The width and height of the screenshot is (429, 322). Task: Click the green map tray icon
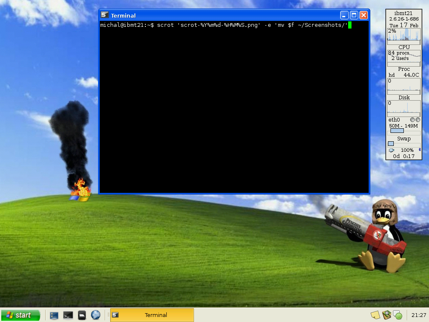click(x=387, y=315)
